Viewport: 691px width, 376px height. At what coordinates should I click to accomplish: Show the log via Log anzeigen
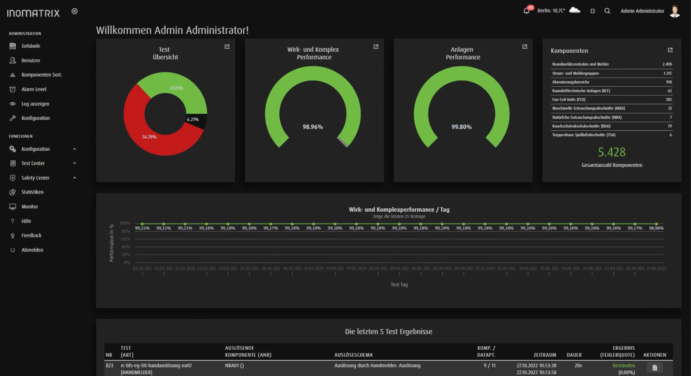coord(35,104)
